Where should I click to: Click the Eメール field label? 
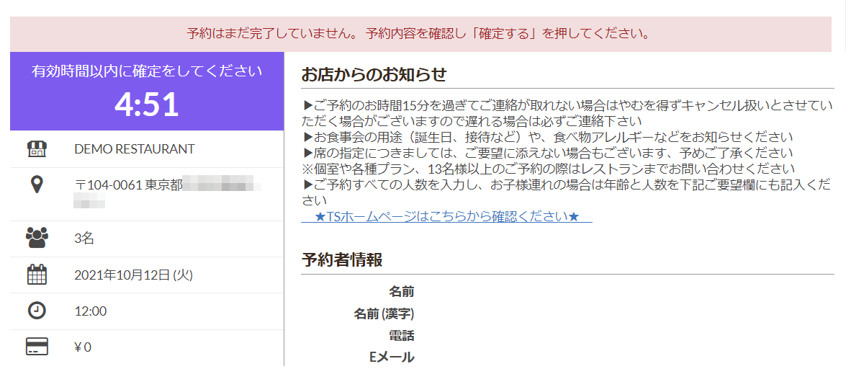point(392,357)
